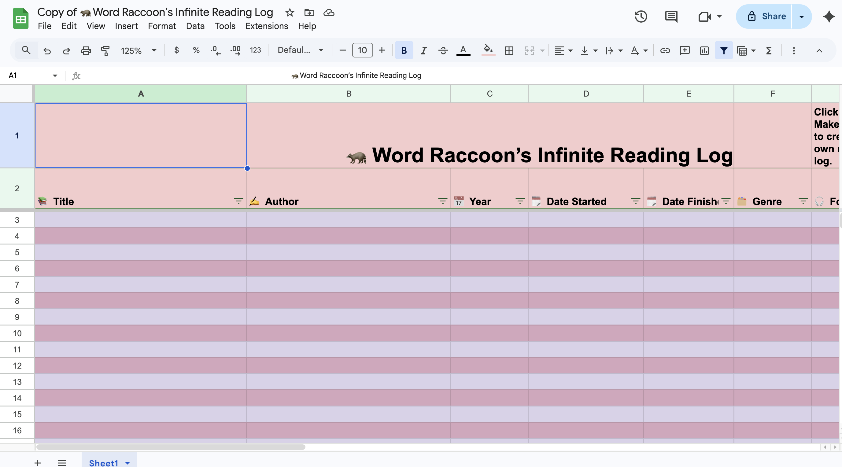Click the insert link icon
Screen dimensions: 842x467
665,50
